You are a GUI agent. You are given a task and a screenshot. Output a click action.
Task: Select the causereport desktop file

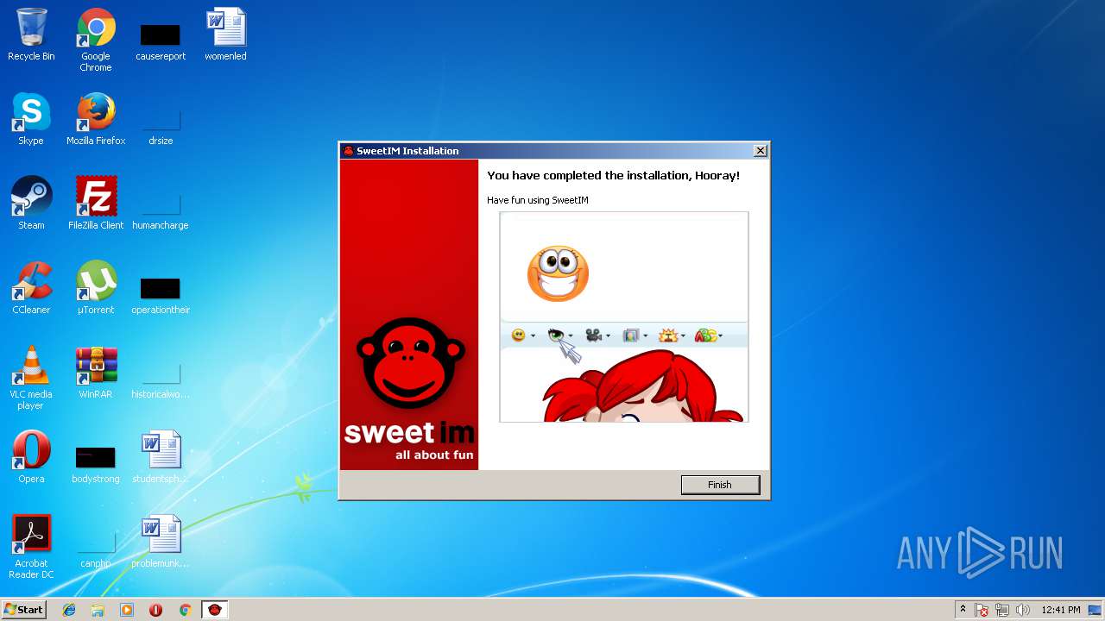[161, 41]
